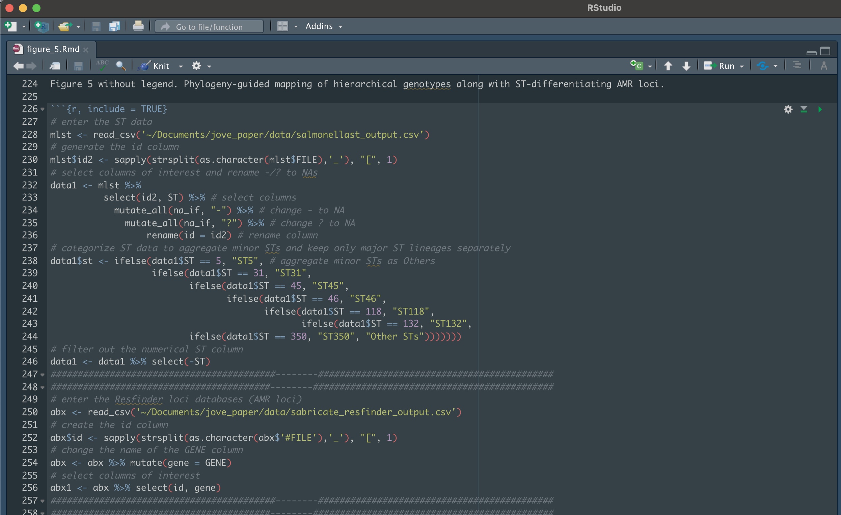
Task: Collapse code chunk at line 226
Action: 43,110
